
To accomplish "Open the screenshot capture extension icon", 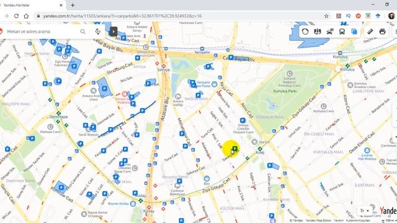I will [368, 16].
